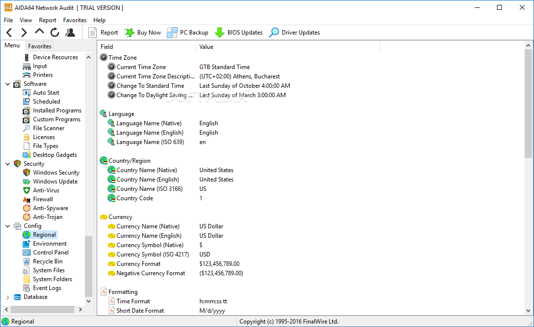Select the Printers tree item
534x327 pixels.
(x=38, y=75)
